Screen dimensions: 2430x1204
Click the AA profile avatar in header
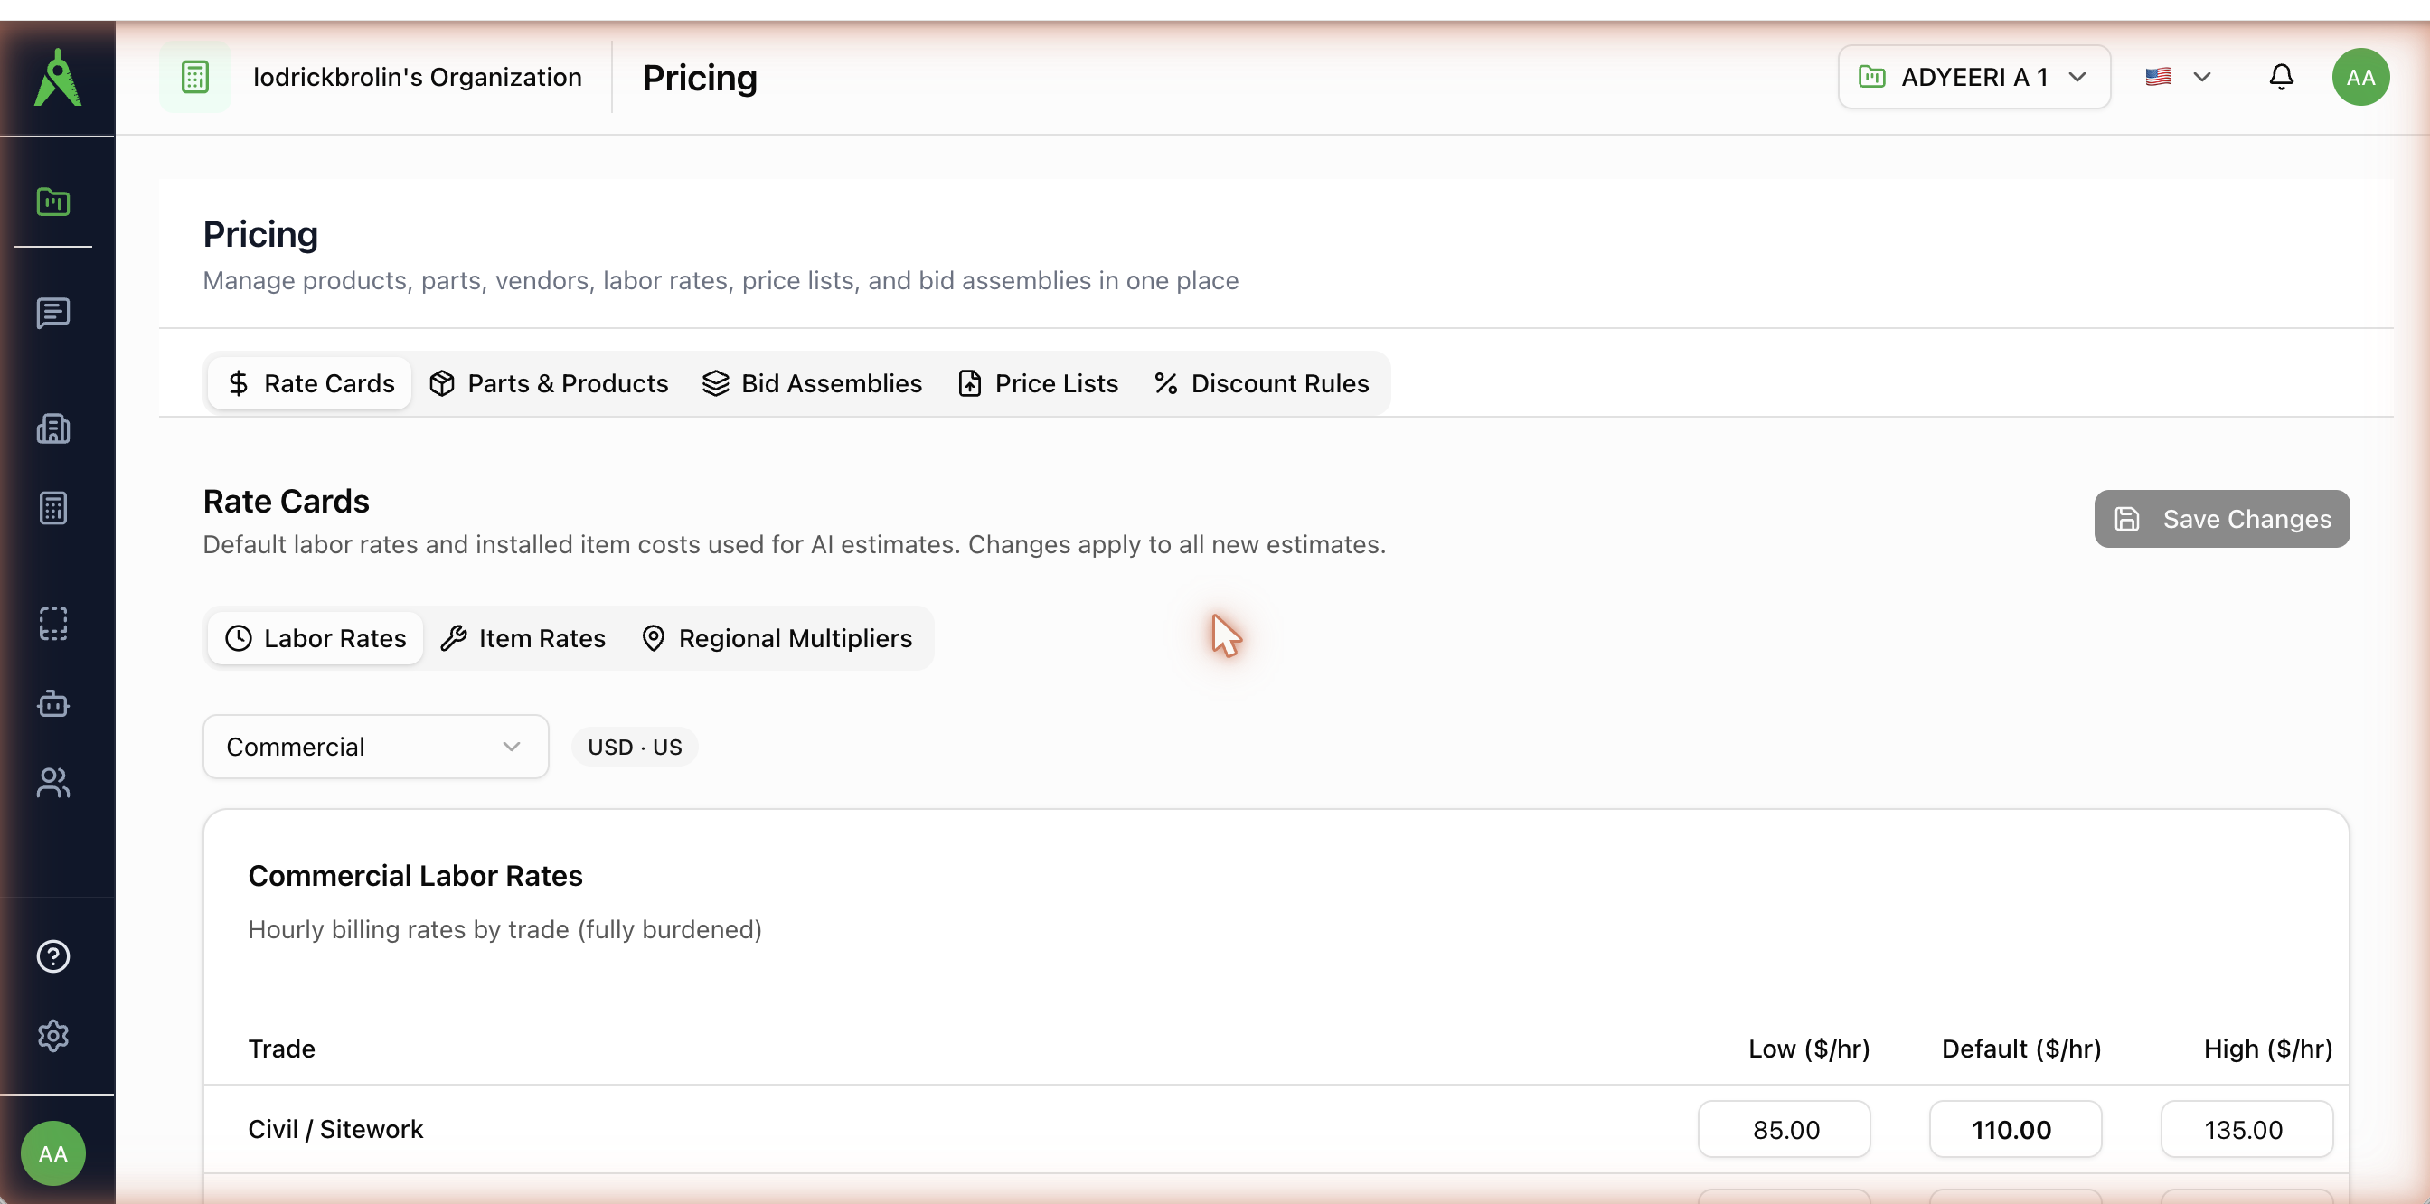2360,78
